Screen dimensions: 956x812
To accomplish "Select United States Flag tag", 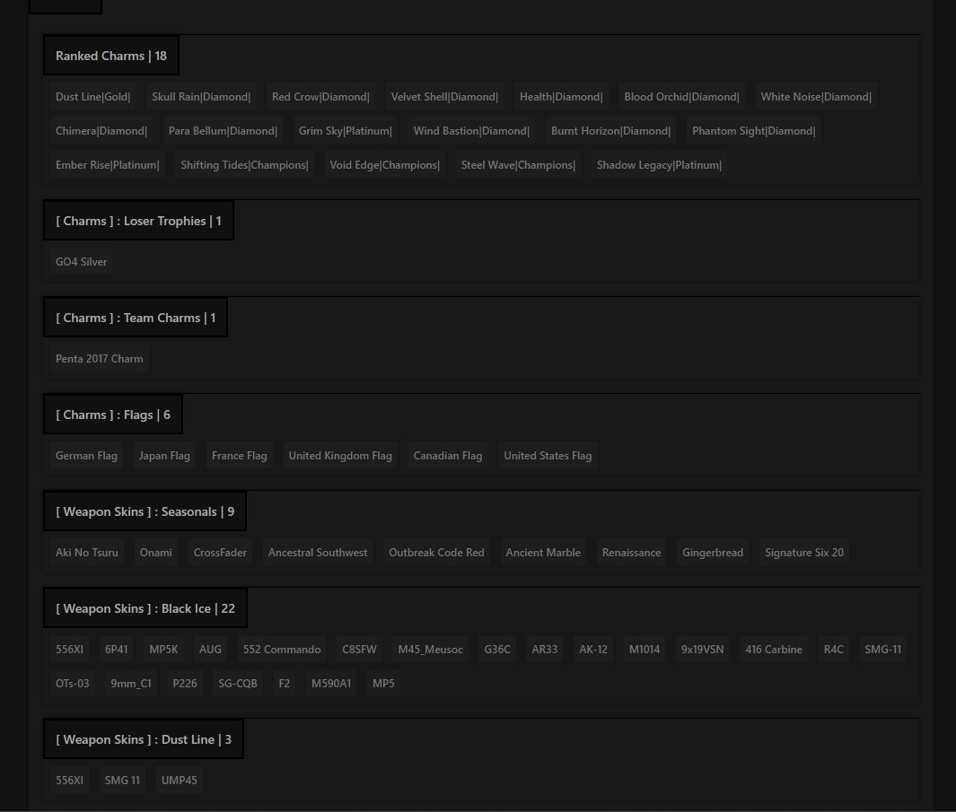I will click(x=548, y=456).
